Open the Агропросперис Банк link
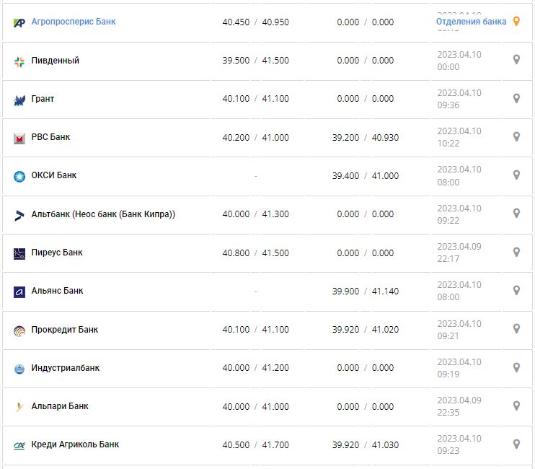The width and height of the screenshot is (535, 469). [x=73, y=22]
